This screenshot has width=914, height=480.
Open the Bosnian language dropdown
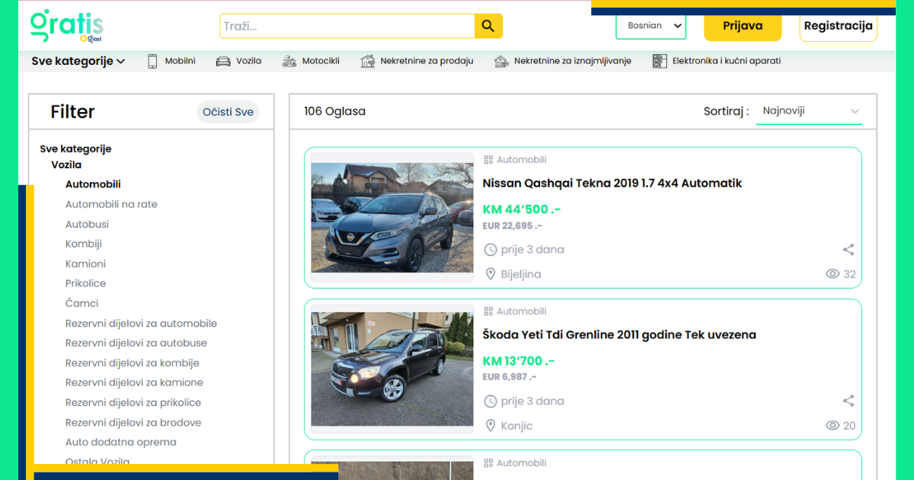[651, 26]
